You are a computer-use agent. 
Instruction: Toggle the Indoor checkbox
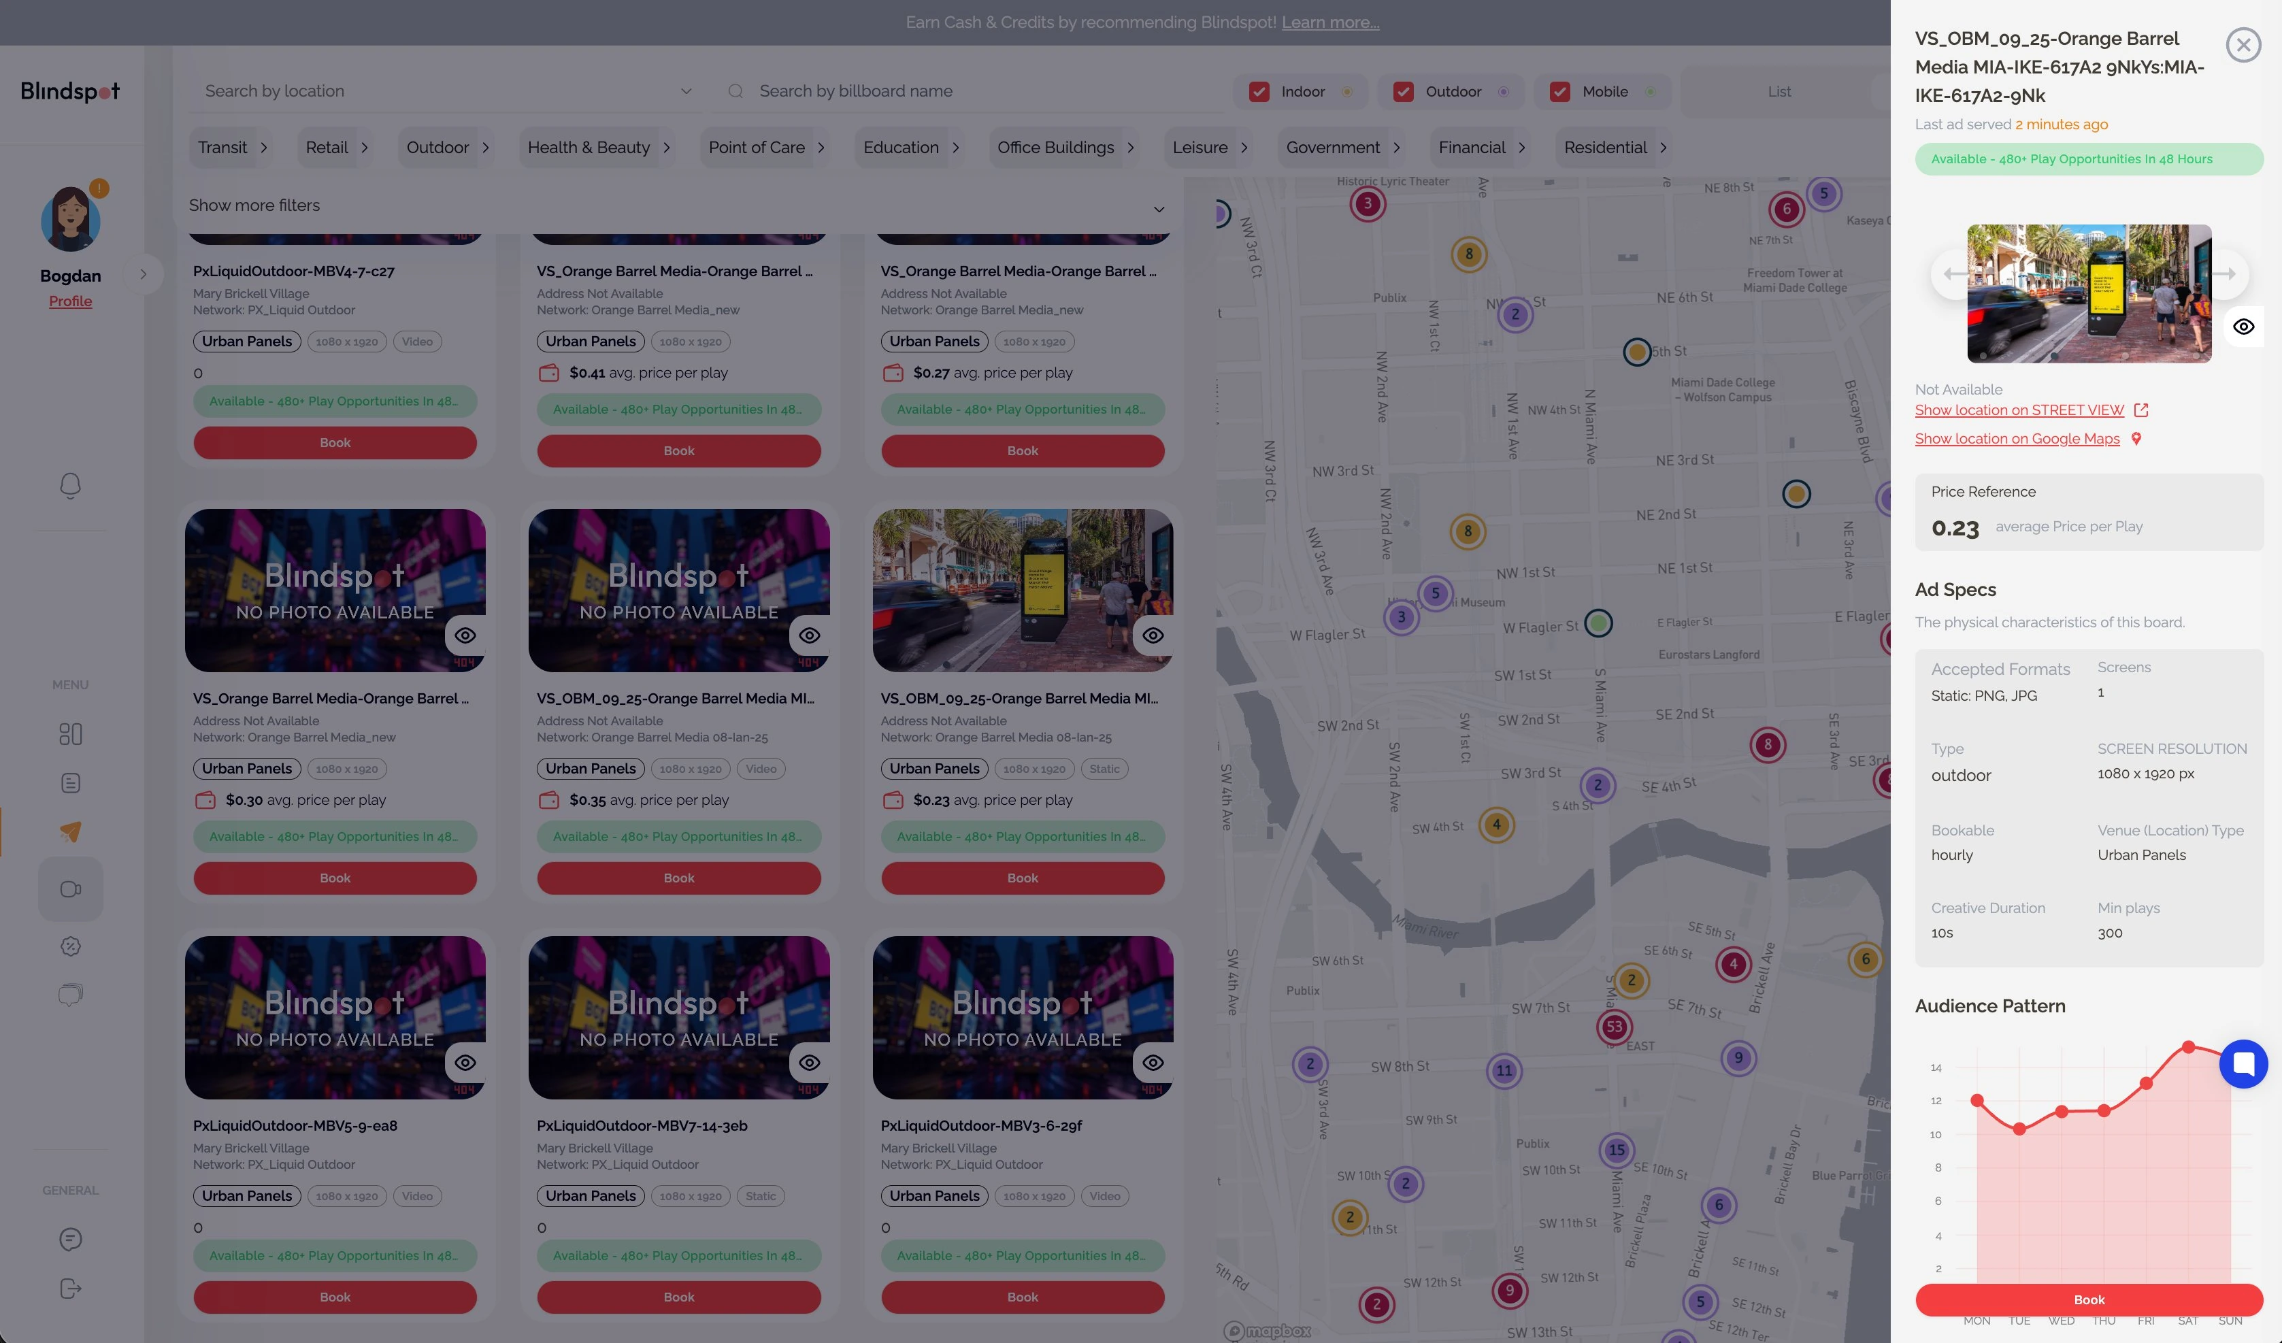tap(1259, 91)
